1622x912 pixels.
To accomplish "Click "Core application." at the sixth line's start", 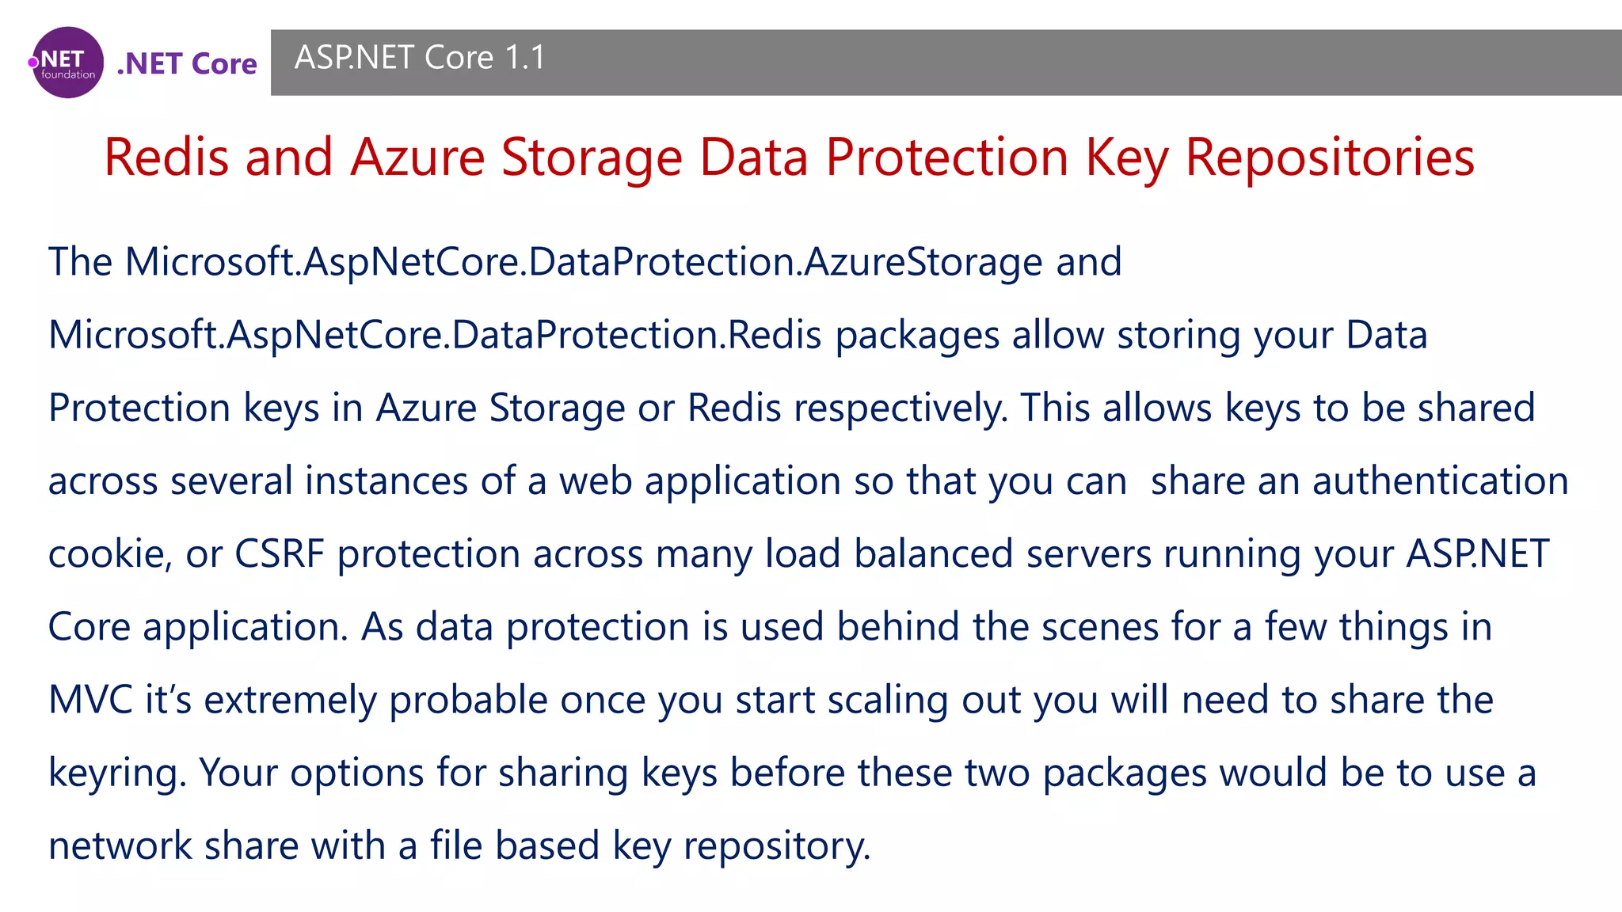I will click(198, 627).
